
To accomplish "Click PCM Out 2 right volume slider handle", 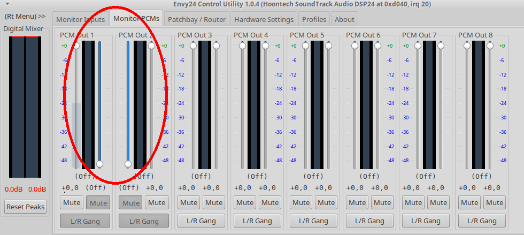I will (x=152, y=46).
